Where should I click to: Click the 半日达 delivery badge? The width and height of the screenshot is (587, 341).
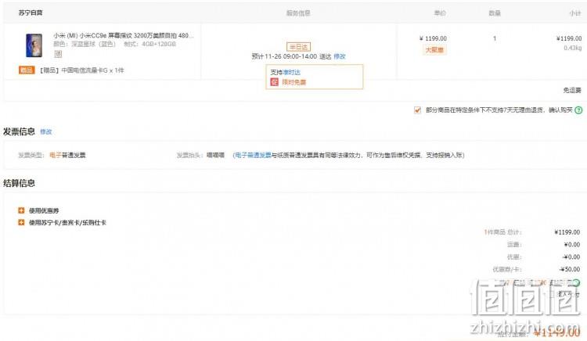(x=298, y=47)
